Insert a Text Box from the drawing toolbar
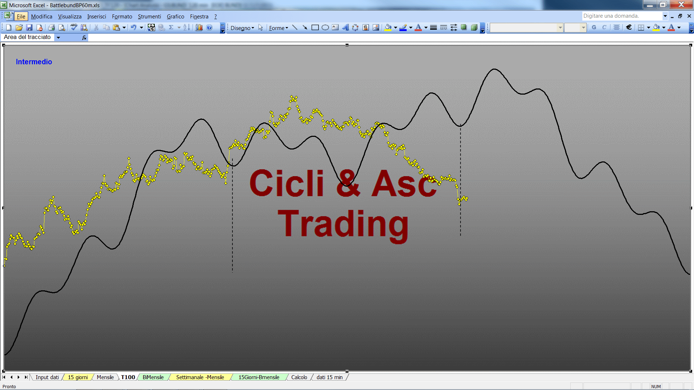Image resolution: width=694 pixels, height=390 pixels. 335,27
